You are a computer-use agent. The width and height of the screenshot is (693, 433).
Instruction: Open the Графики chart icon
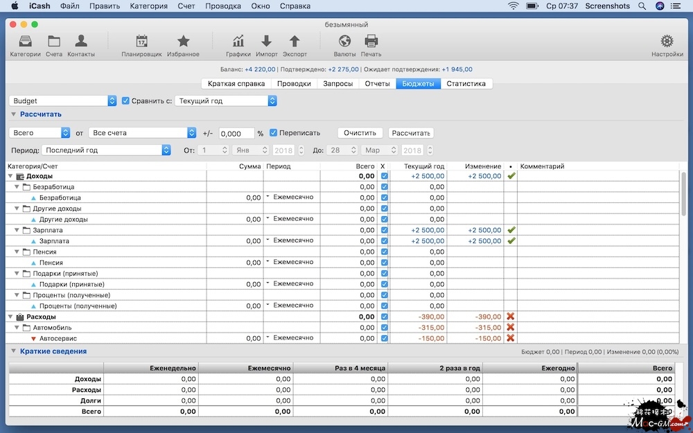point(238,42)
